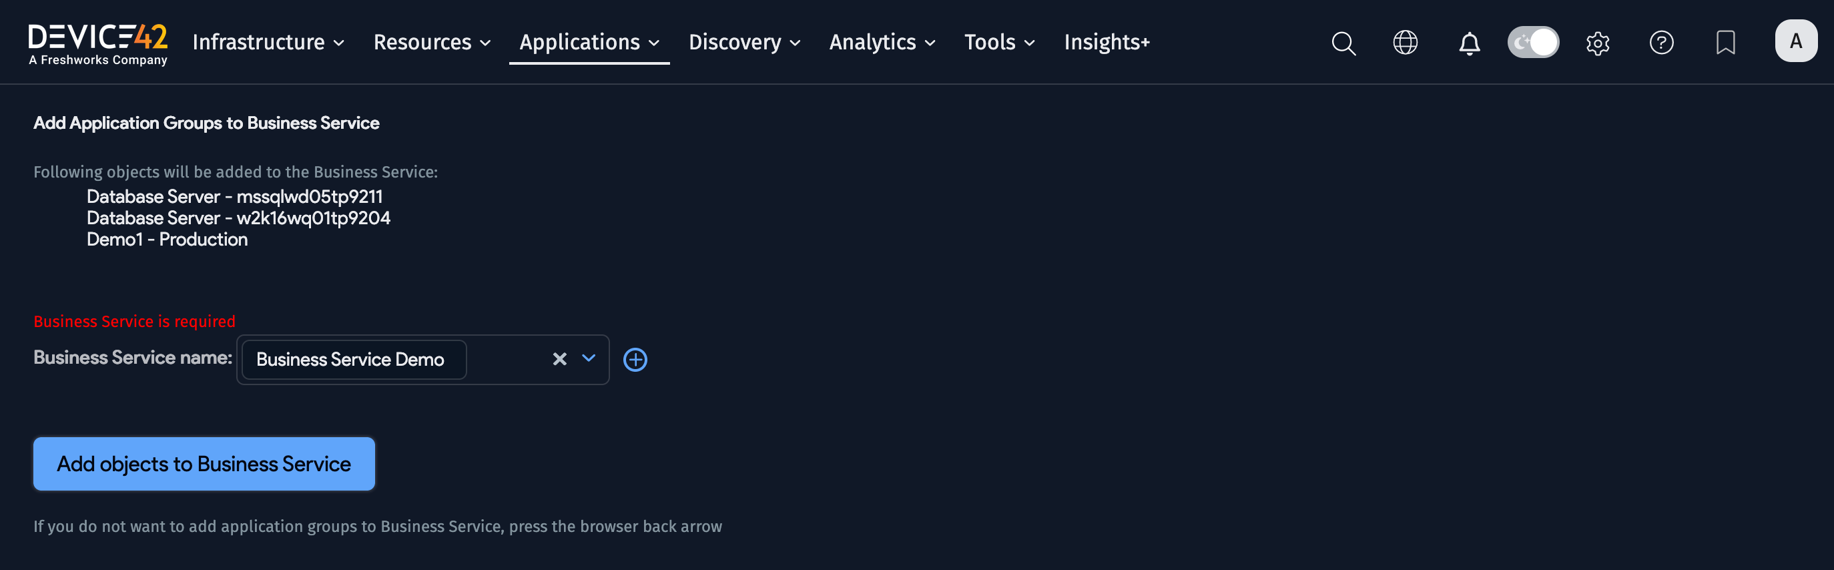1834x570 pixels.
Task: Click Add objects to Business Service button
Action: point(204,463)
